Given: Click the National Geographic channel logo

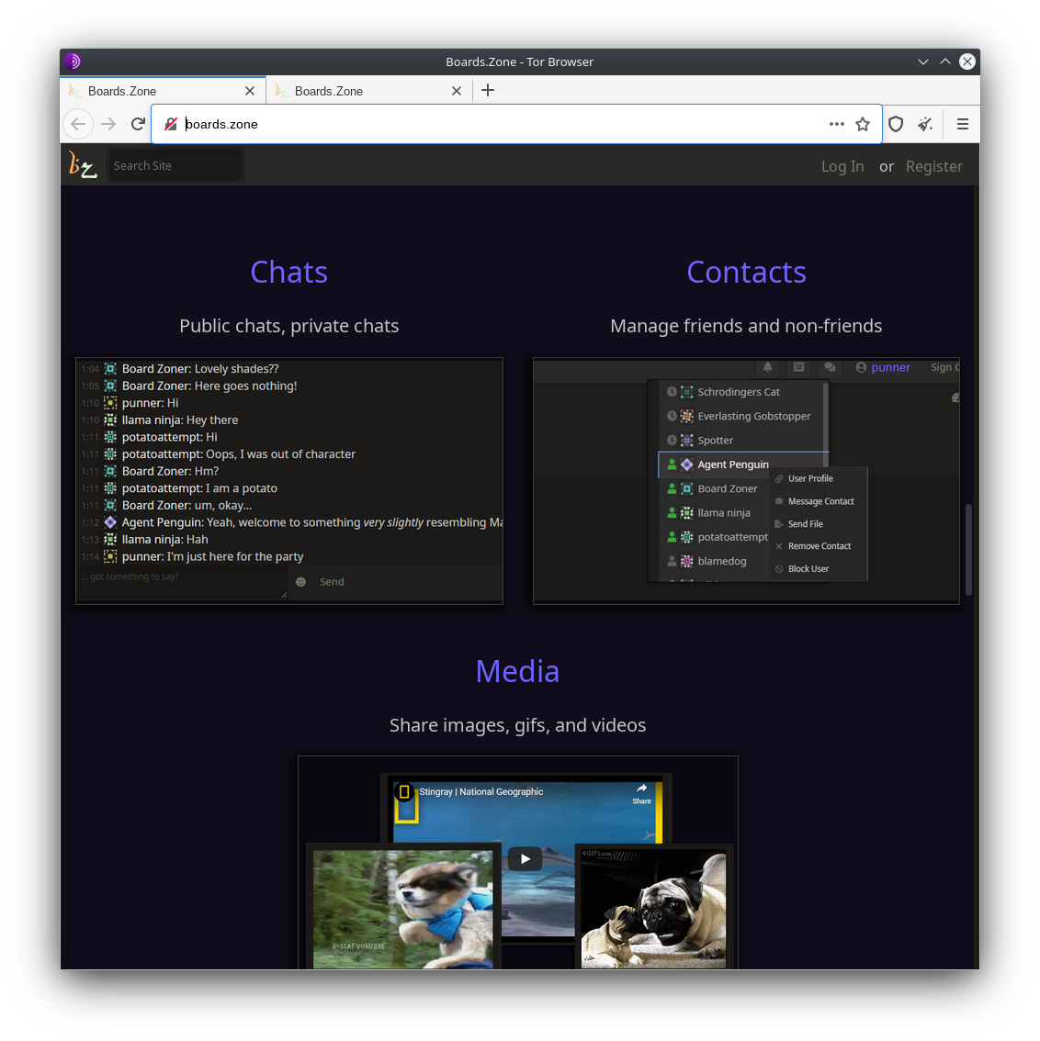Looking at the screenshot, I should (404, 792).
